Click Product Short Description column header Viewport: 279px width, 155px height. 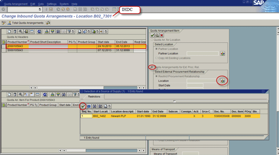[48, 42]
